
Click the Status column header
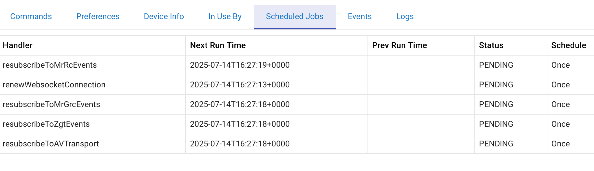pos(491,45)
